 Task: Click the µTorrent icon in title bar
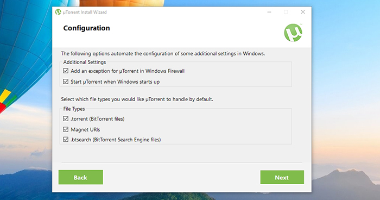[x=58, y=12]
